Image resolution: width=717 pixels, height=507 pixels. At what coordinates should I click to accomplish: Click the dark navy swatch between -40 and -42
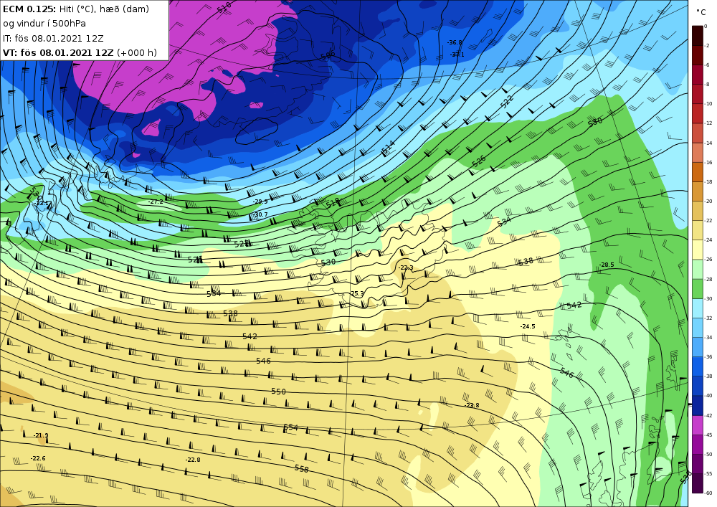click(698, 405)
